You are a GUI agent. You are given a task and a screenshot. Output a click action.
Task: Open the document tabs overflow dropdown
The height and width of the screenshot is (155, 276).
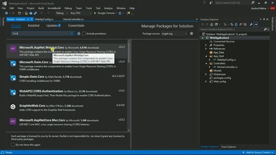(x=197, y=19)
